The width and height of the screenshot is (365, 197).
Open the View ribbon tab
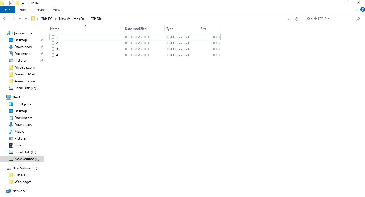click(56, 10)
